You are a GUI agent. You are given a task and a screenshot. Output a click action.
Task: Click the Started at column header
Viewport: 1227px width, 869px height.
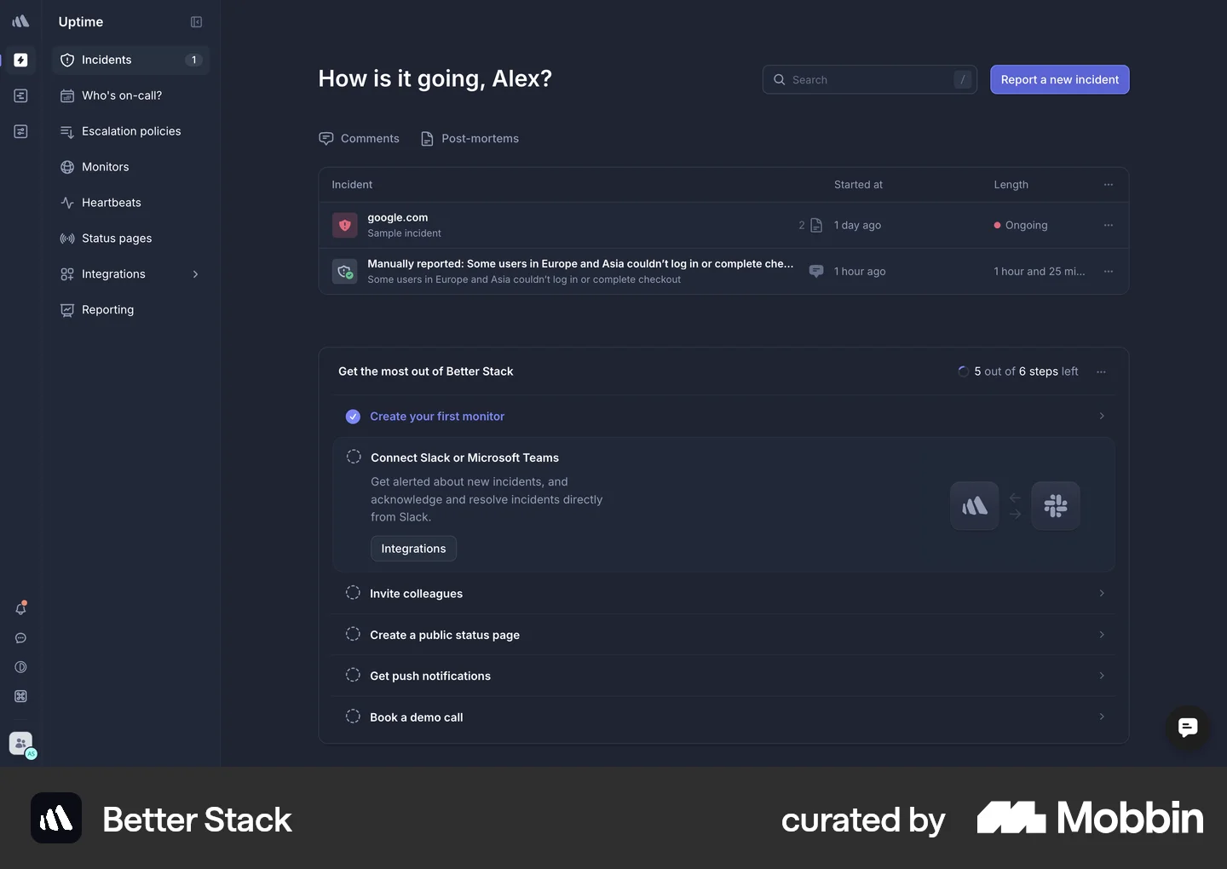click(x=858, y=185)
